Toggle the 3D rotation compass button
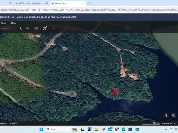This screenshot has height=133, width=178. [x=174, y=116]
